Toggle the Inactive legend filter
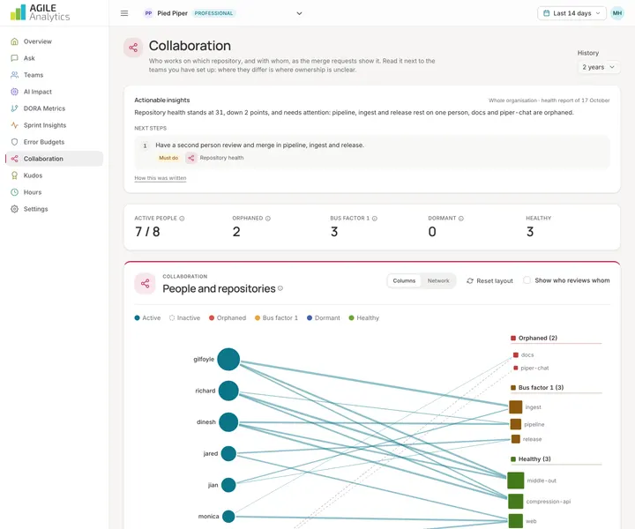Screen dimensions: 635x529 coord(184,318)
